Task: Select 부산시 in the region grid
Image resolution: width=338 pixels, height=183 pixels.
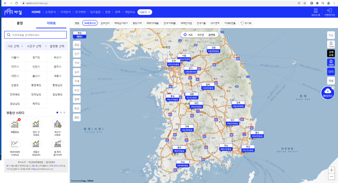Action: click(58, 57)
